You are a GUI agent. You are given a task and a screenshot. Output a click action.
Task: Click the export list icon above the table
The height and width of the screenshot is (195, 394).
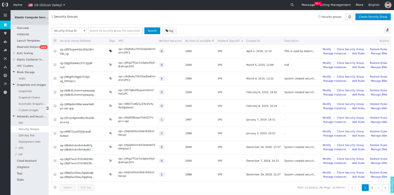(x=387, y=30)
